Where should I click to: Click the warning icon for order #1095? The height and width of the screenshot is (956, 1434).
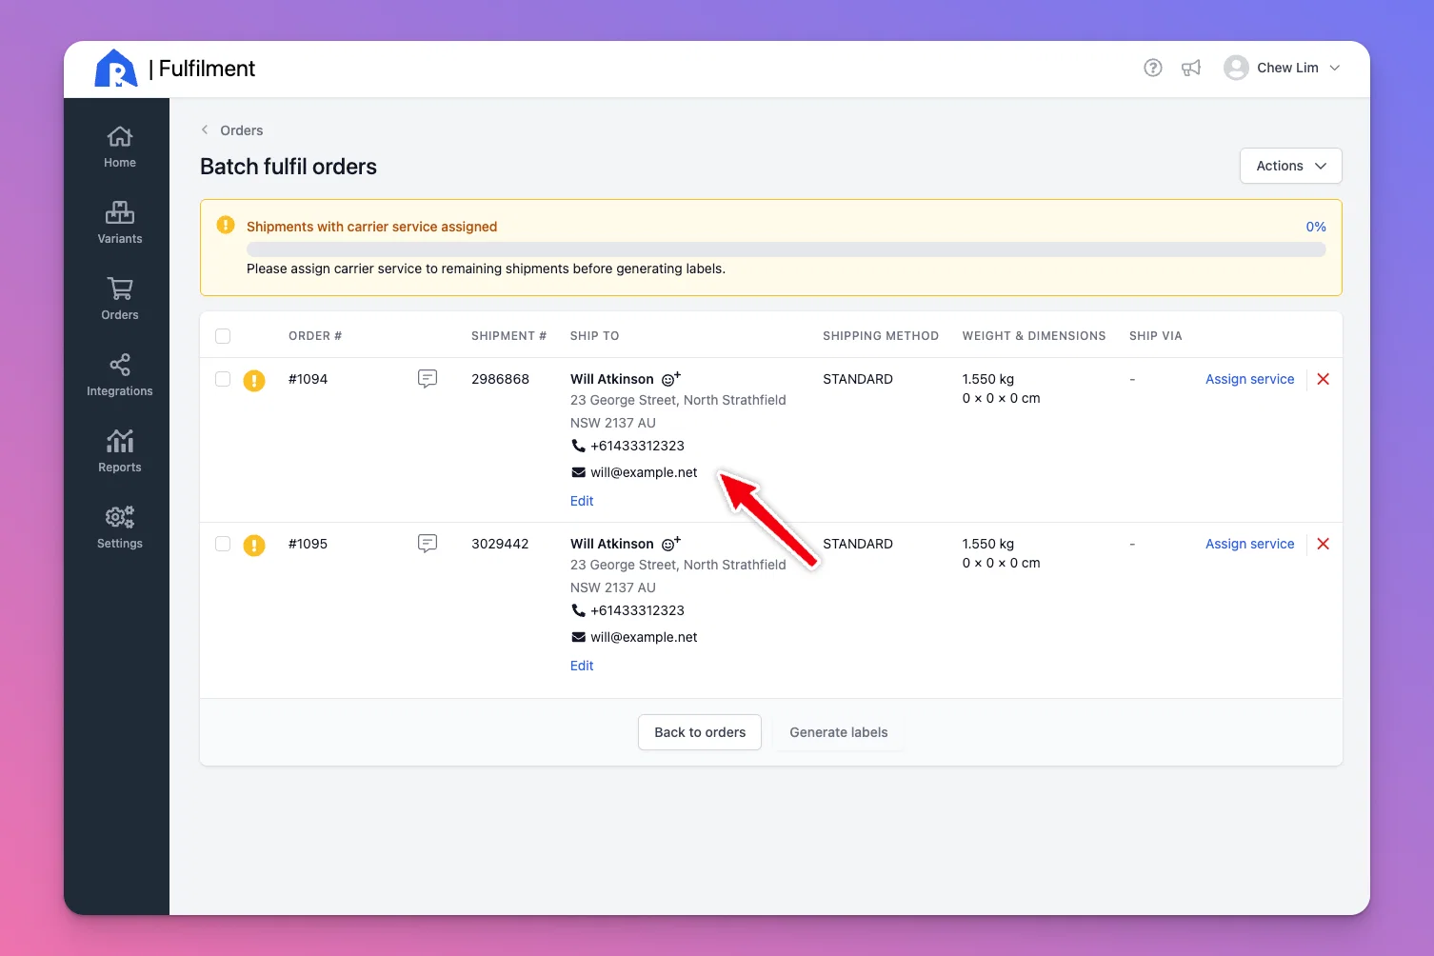[254, 546]
